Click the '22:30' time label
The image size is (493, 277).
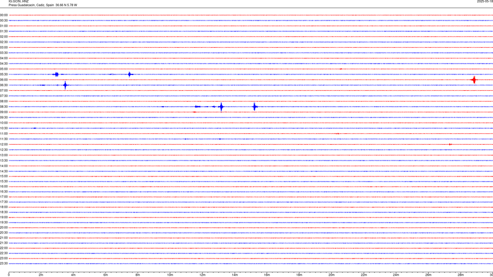tap(4, 253)
